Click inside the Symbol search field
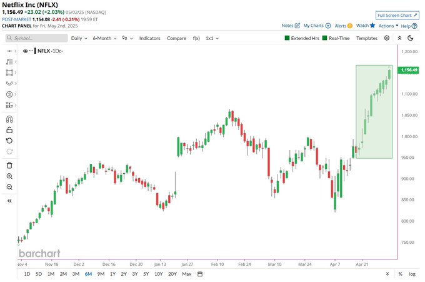Viewport: 425px width, 282px height. [37, 38]
